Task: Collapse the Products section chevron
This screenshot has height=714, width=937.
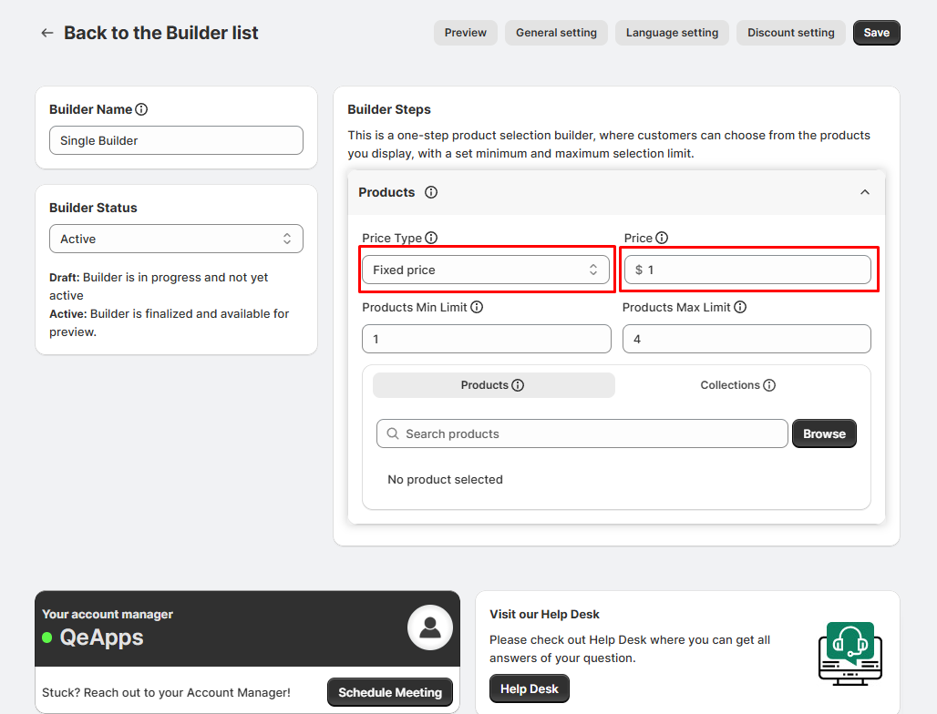Action: coord(865,192)
